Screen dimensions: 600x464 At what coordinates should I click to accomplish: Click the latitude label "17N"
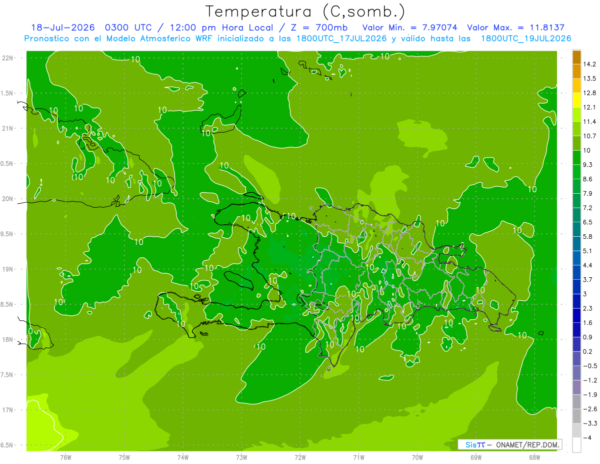(7, 410)
